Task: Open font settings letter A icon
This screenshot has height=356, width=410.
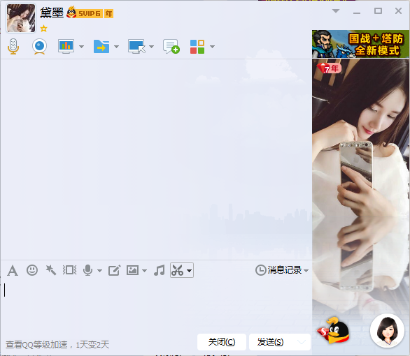Action: click(13, 270)
